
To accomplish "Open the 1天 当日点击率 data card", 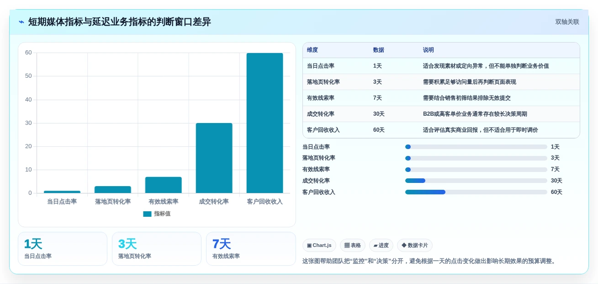I will pos(63,249).
